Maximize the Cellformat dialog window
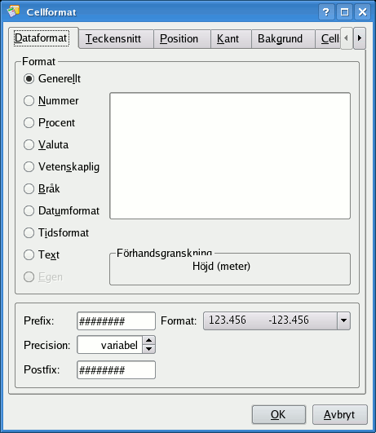This screenshot has height=433, width=376. 344,12
